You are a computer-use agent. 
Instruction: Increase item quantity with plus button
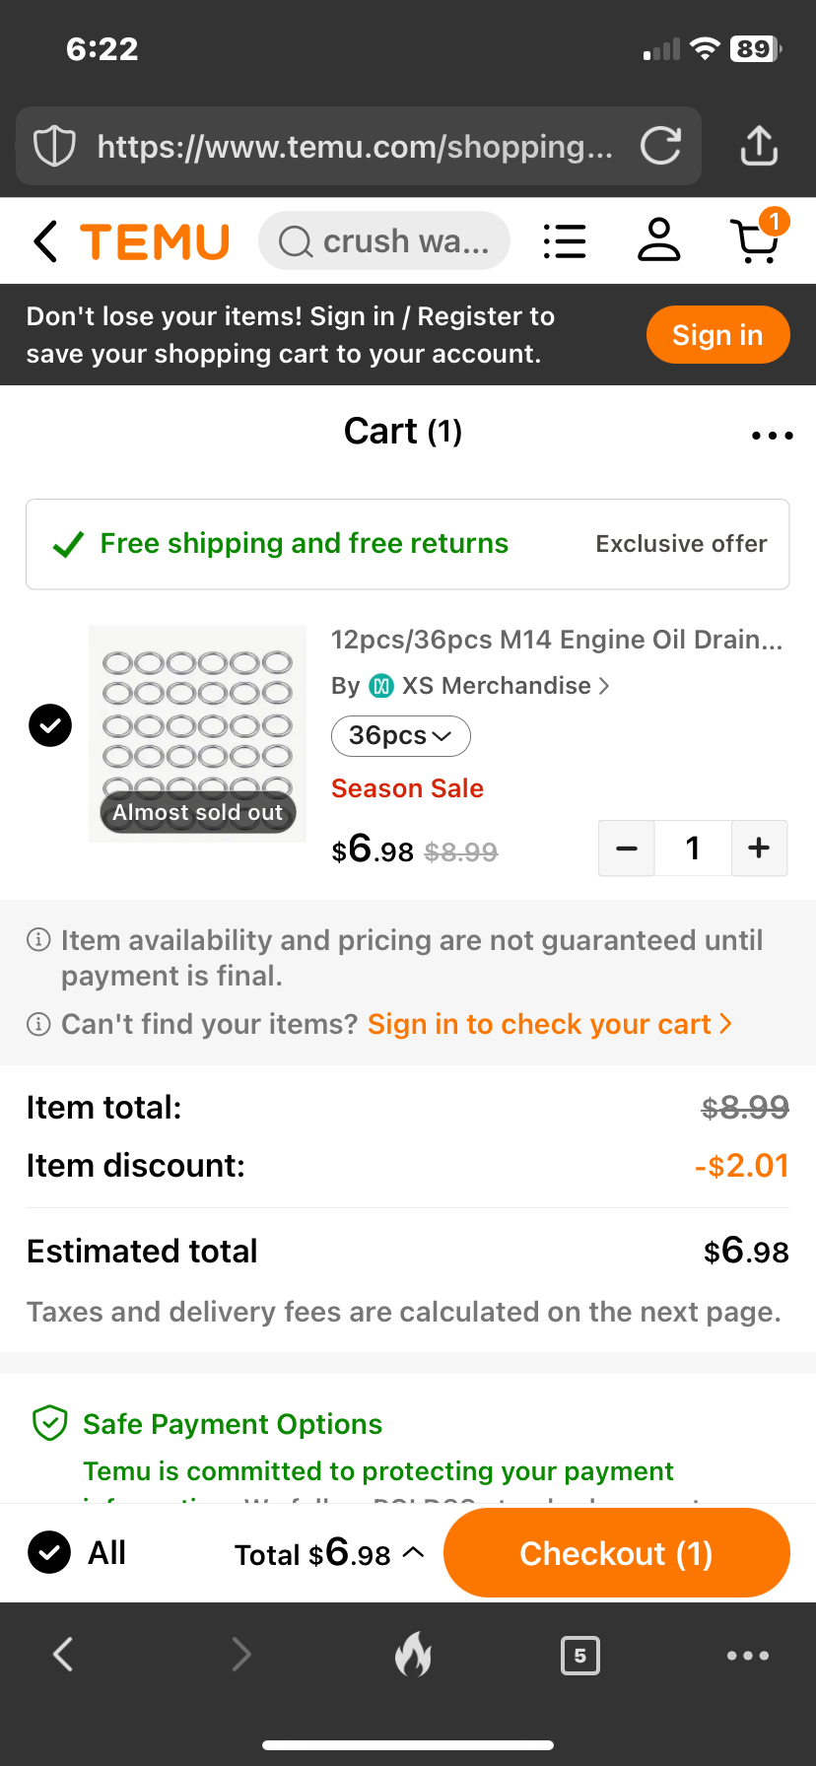[x=759, y=848]
